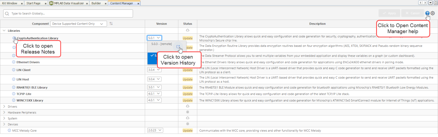The width and height of the screenshot is (438, 137).
Task: Click Update status for LIN Client
Action: pyautogui.click(x=188, y=70)
